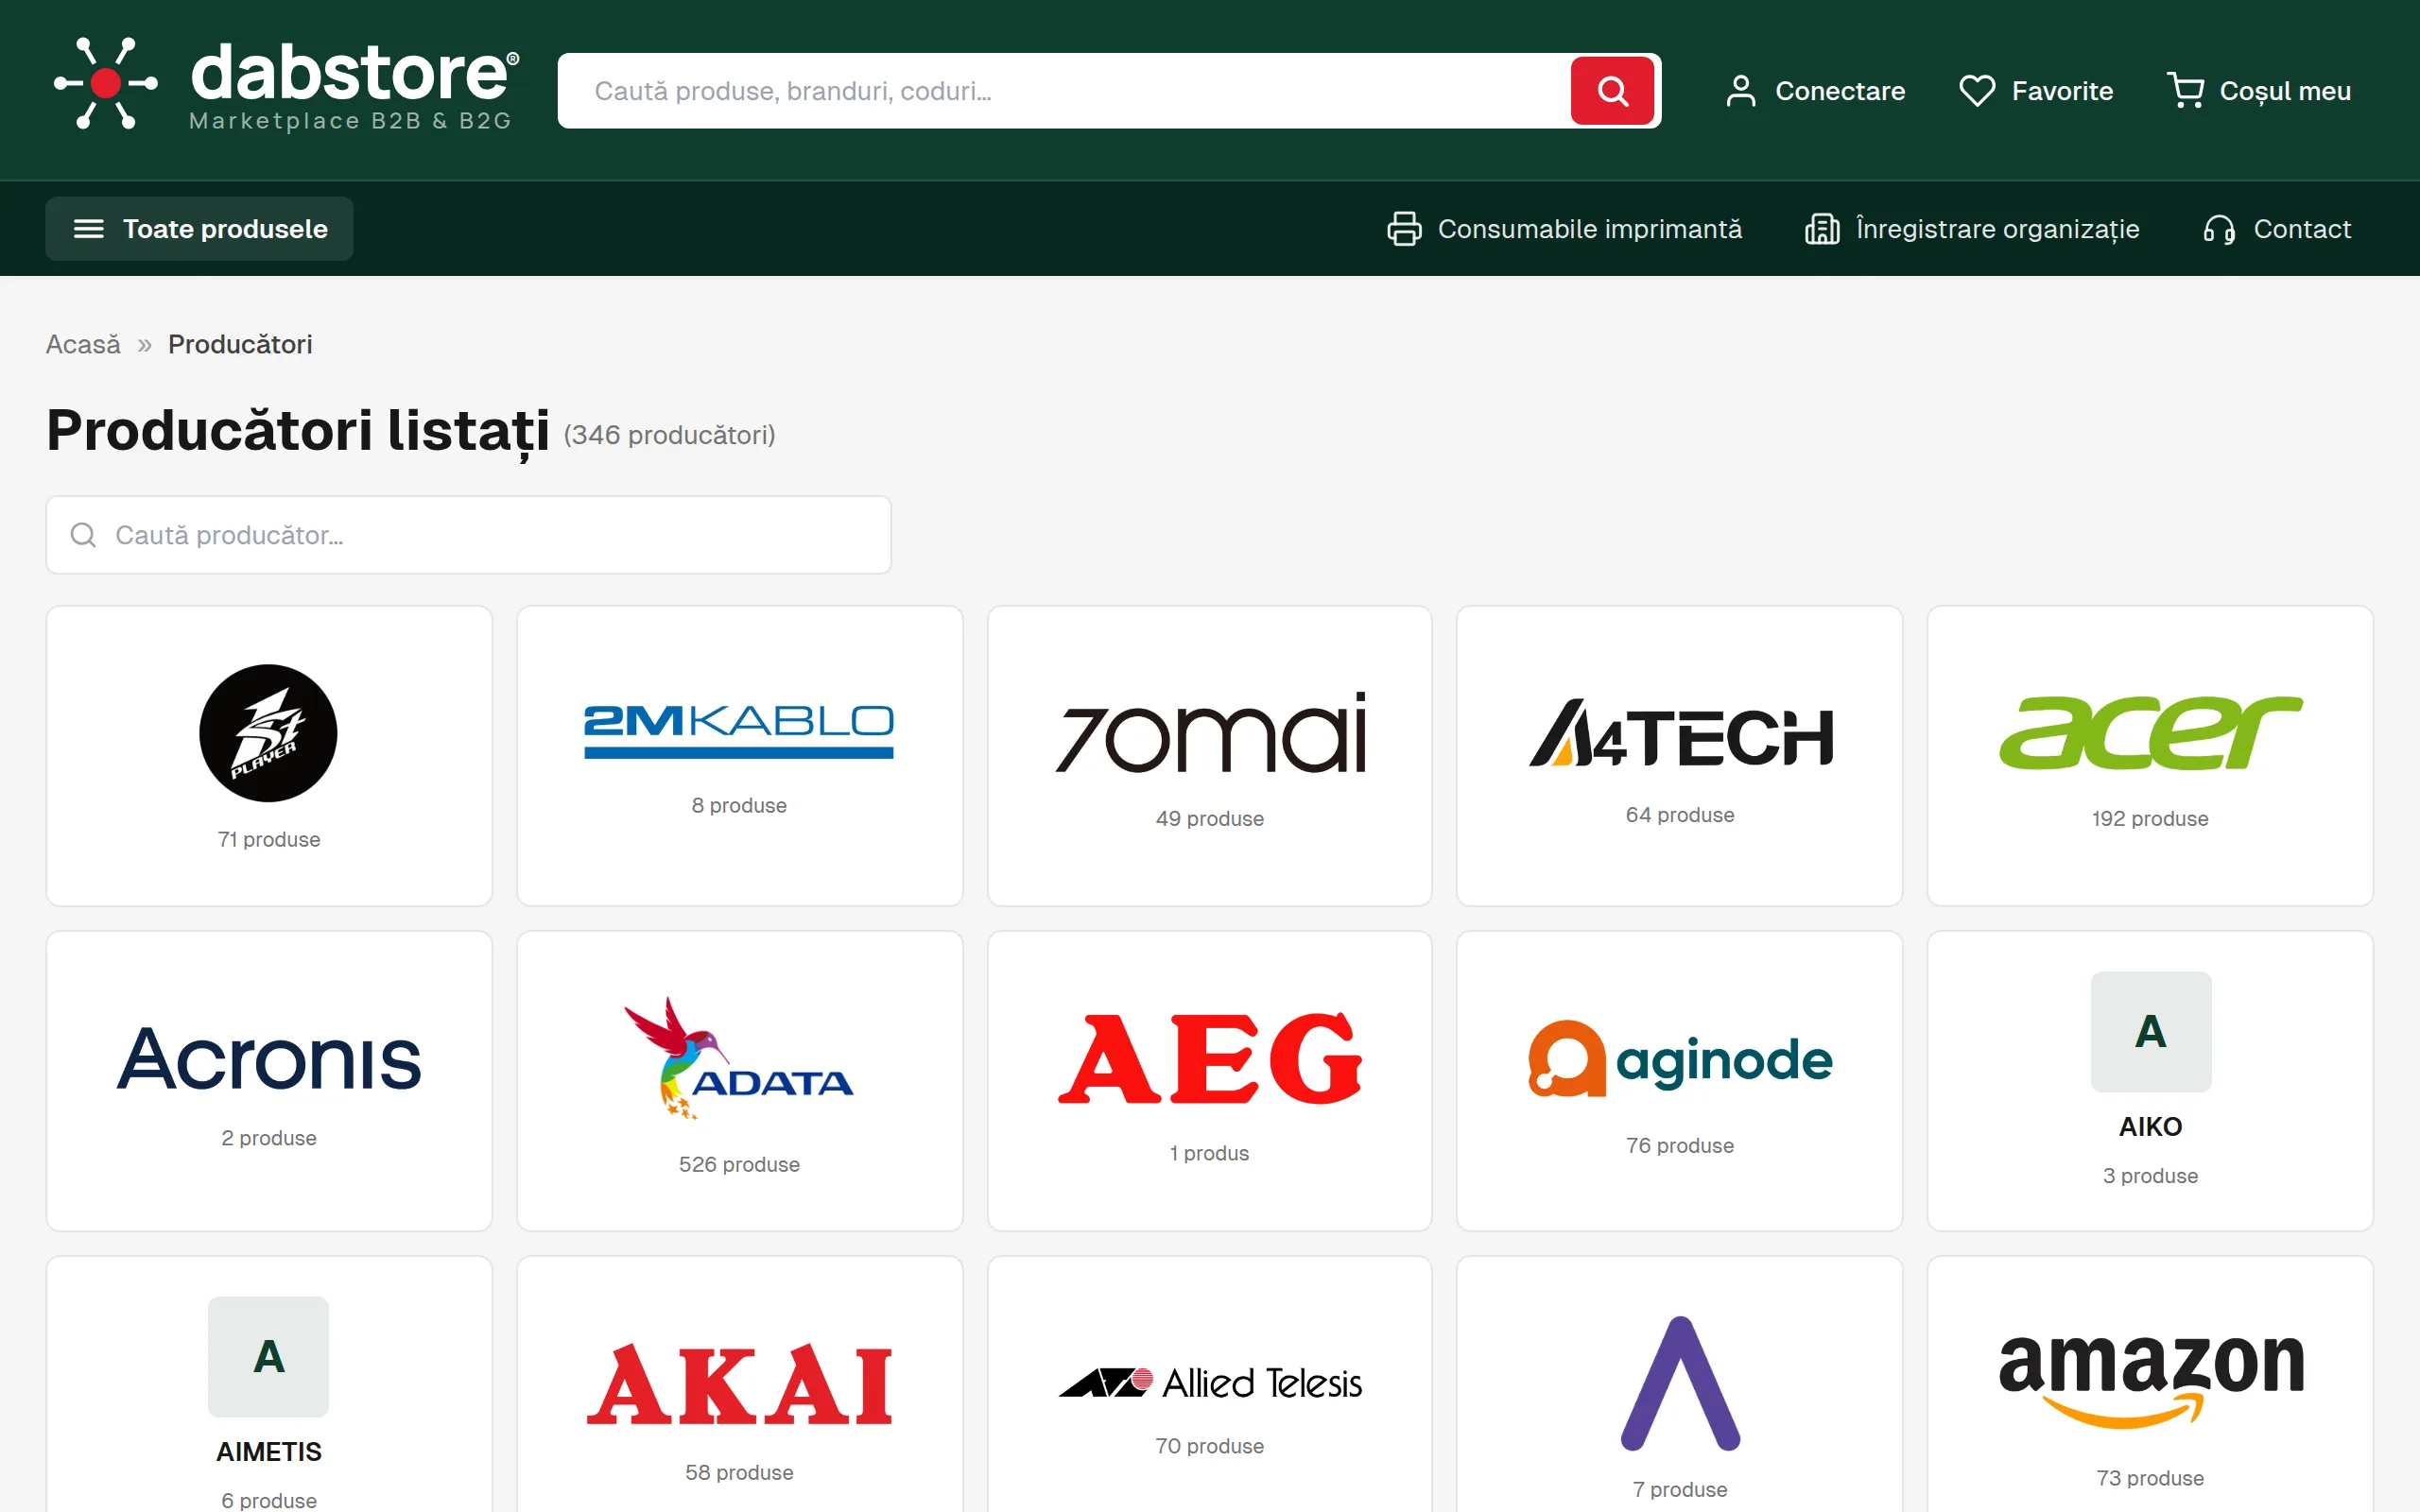Click the hamburger icon in Toate produsele
The image size is (2420, 1512).
tap(89, 229)
